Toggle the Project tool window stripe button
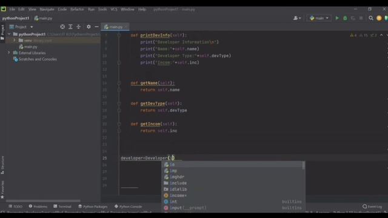This screenshot has width=388, height=218. [x=2, y=32]
